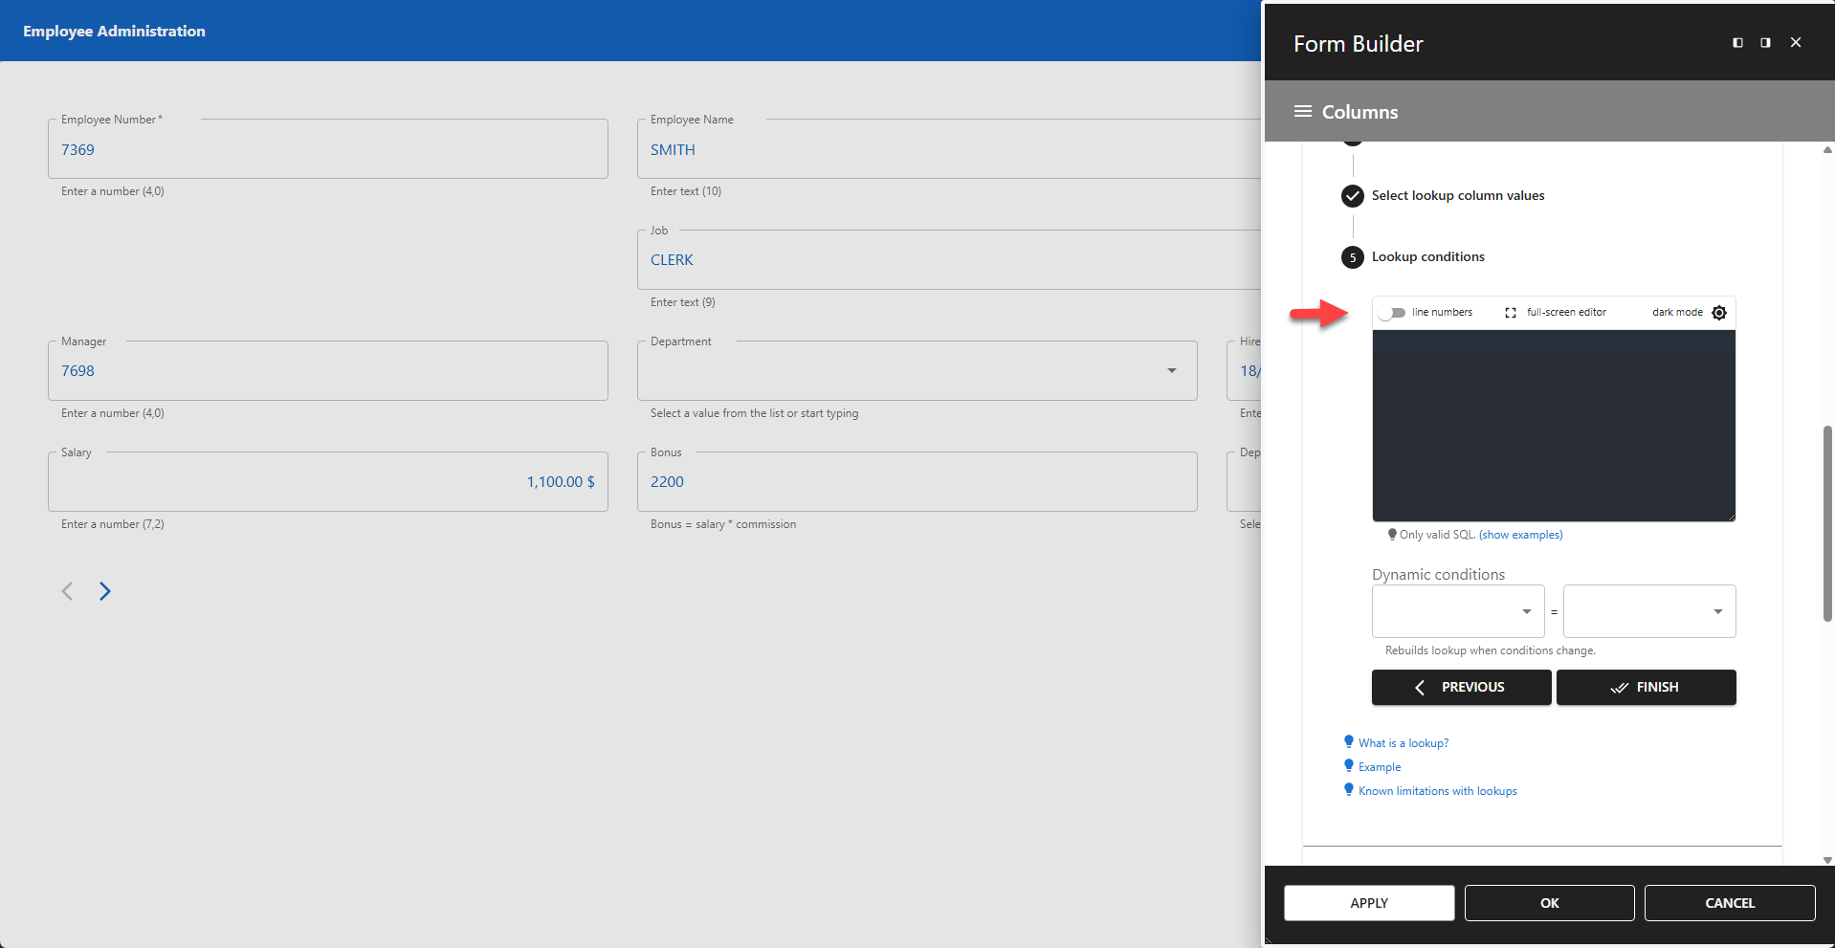Go to the next record with the right chevron
1835x948 pixels.
tap(105, 591)
